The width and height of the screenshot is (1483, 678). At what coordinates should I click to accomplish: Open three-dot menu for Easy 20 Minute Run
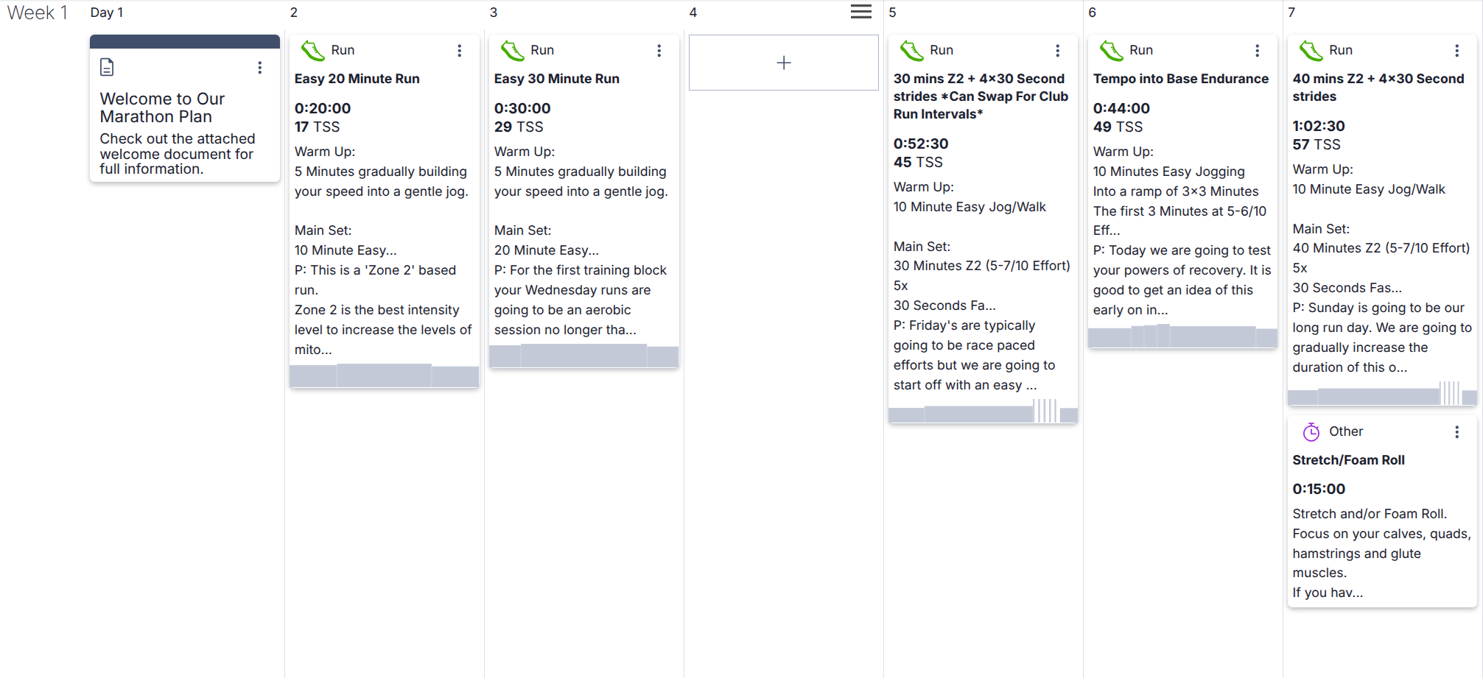coord(459,51)
